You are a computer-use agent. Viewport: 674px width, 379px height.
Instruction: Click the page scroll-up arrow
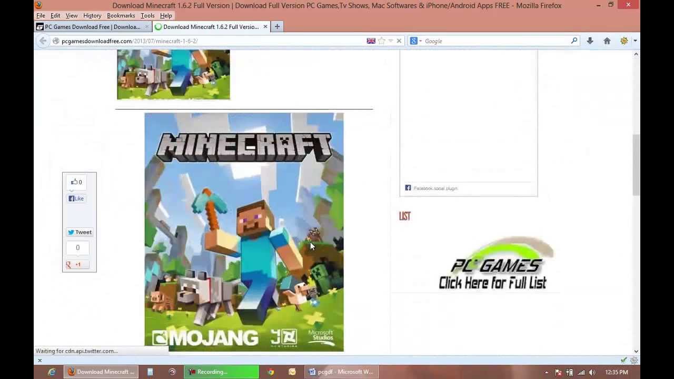(x=636, y=54)
